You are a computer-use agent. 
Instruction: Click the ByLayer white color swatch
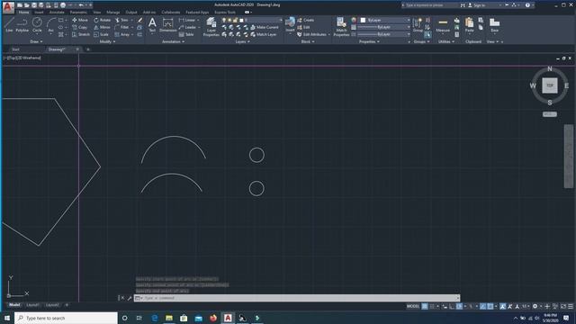[x=363, y=20]
